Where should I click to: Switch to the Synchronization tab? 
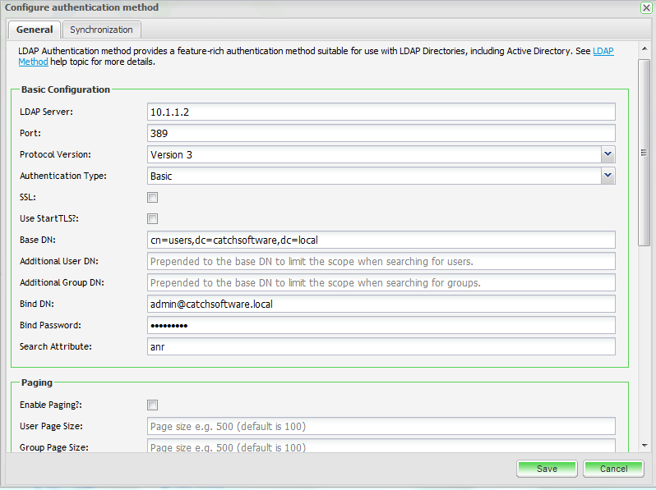click(101, 30)
